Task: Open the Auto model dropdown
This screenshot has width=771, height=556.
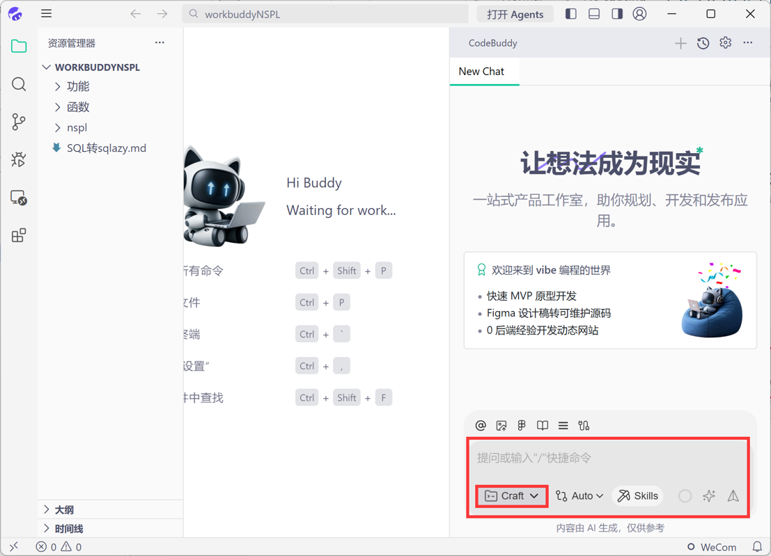Action: coord(579,496)
